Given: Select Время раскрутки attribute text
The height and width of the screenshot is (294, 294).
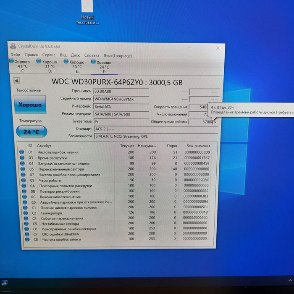Looking at the screenshot, I should [x=52, y=158].
